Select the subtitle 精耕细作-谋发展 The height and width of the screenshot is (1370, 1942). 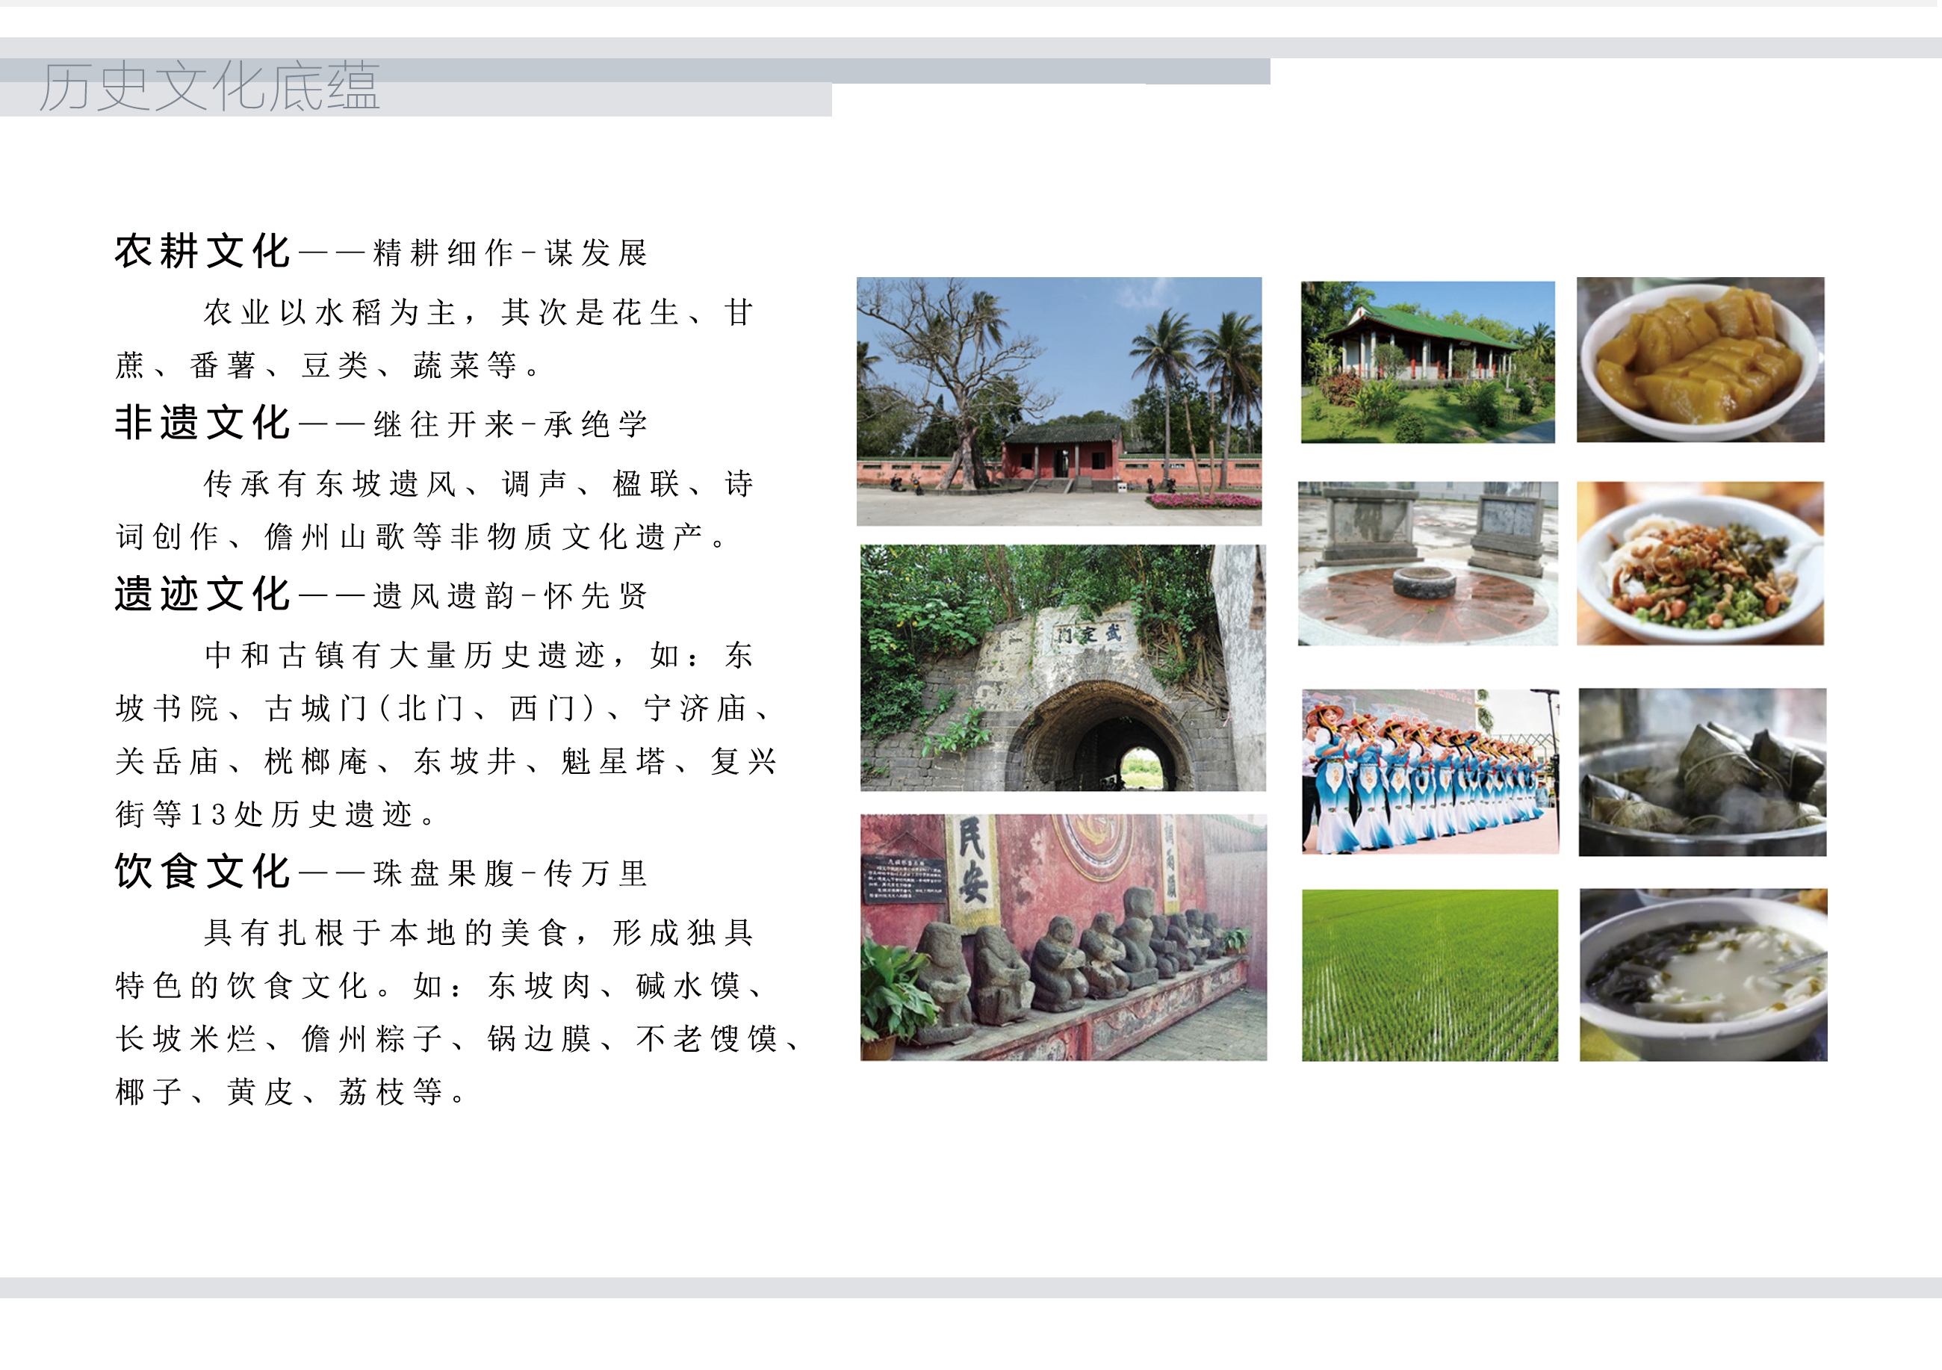(x=510, y=252)
